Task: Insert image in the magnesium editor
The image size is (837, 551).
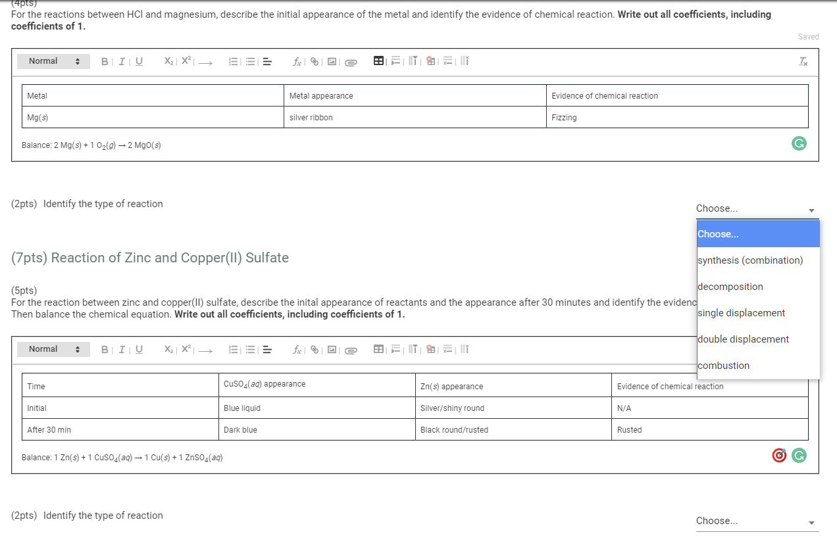Action: point(332,62)
